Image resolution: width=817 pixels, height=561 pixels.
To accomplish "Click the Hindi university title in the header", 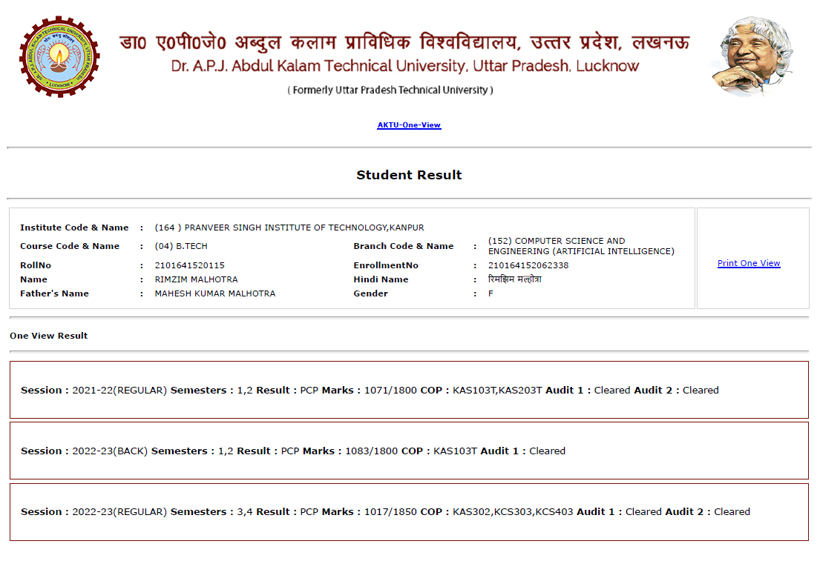I will click(x=404, y=41).
